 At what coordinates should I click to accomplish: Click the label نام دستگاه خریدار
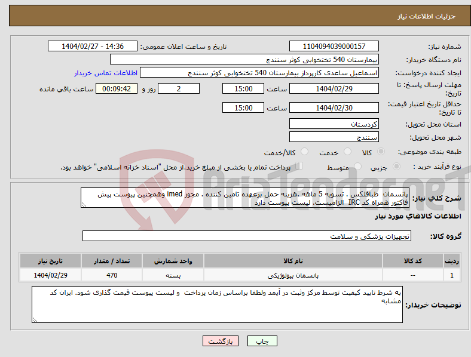tap(433, 60)
